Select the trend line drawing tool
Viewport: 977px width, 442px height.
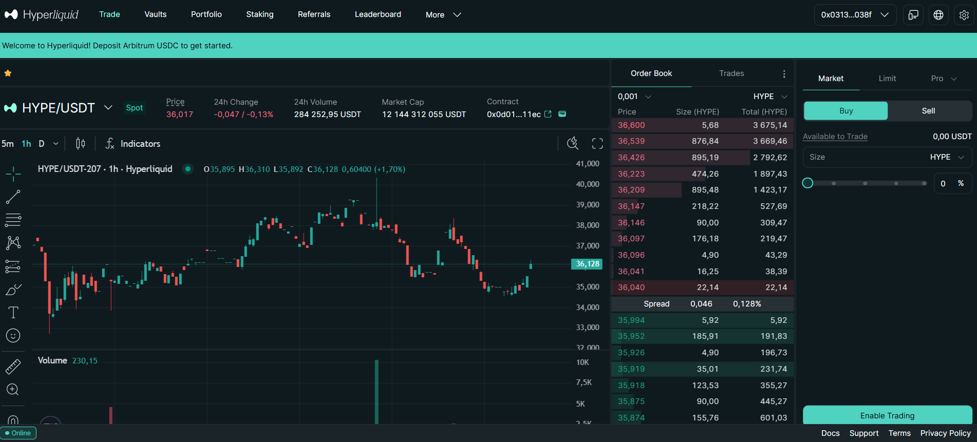pos(13,197)
